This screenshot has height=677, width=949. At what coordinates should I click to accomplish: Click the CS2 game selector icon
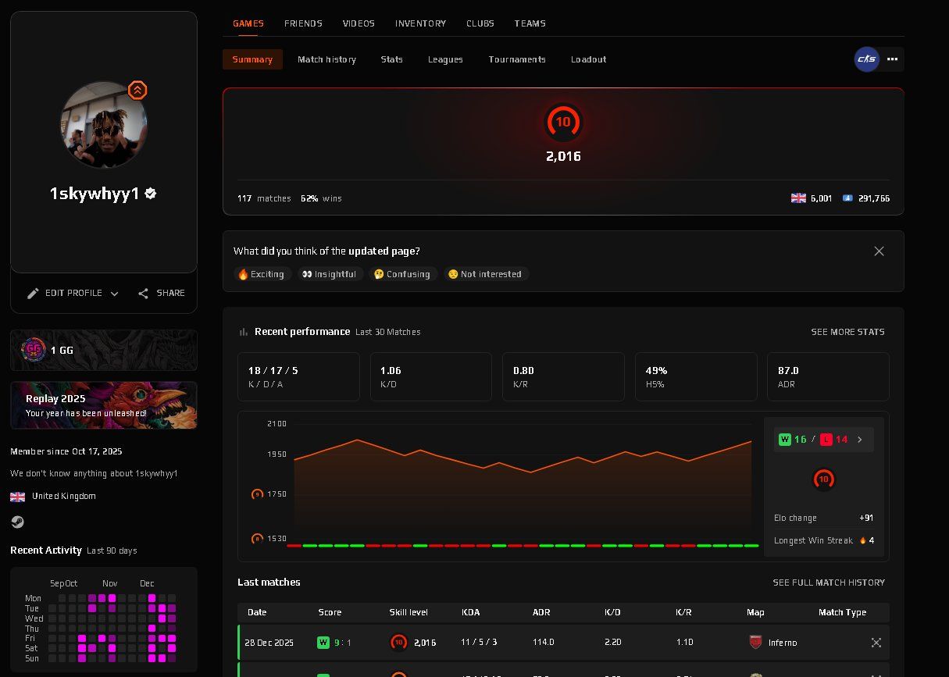coord(866,59)
